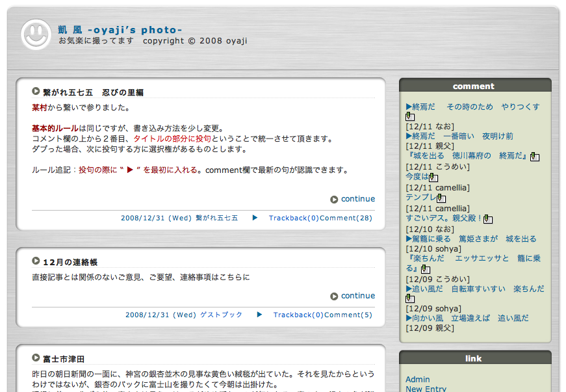566x392 pixels.
Task: Click blue triangle icon before Trackback(0)Comment(5)
Action: pyautogui.click(x=259, y=315)
